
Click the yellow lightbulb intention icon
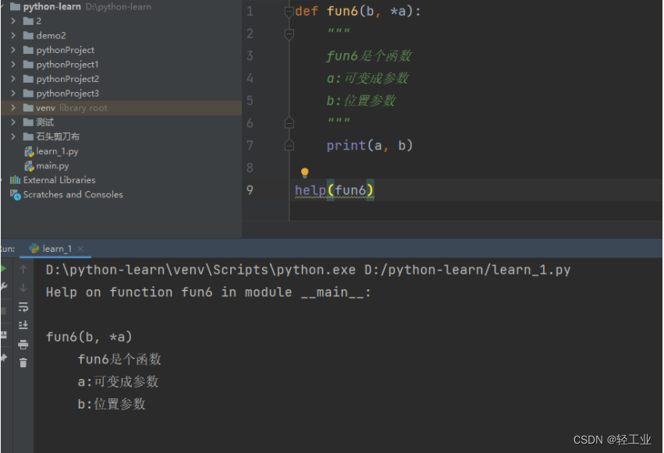304,172
